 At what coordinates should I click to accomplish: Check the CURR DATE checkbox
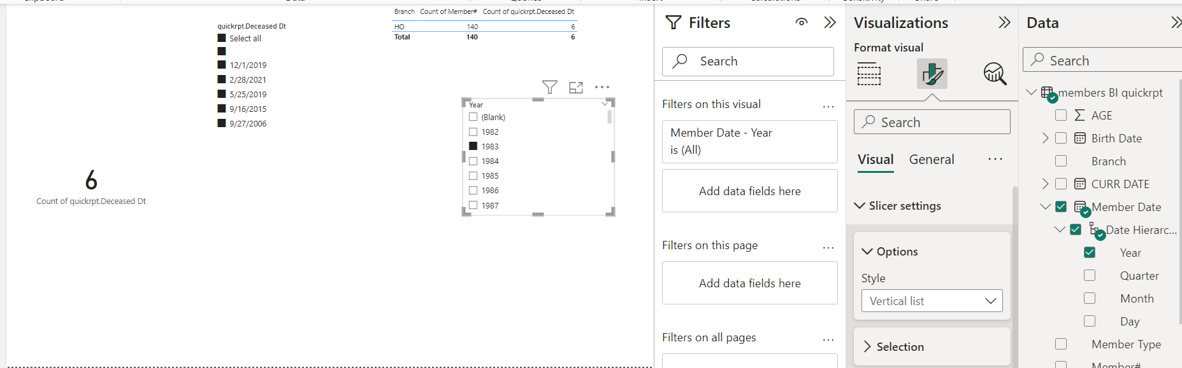(x=1061, y=184)
